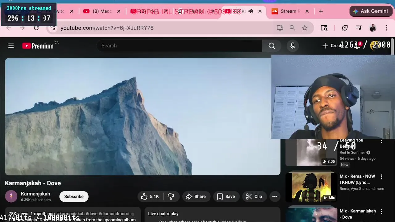
Task: Click Mix - Rema - NOW I KNOW title
Action: click(357, 179)
